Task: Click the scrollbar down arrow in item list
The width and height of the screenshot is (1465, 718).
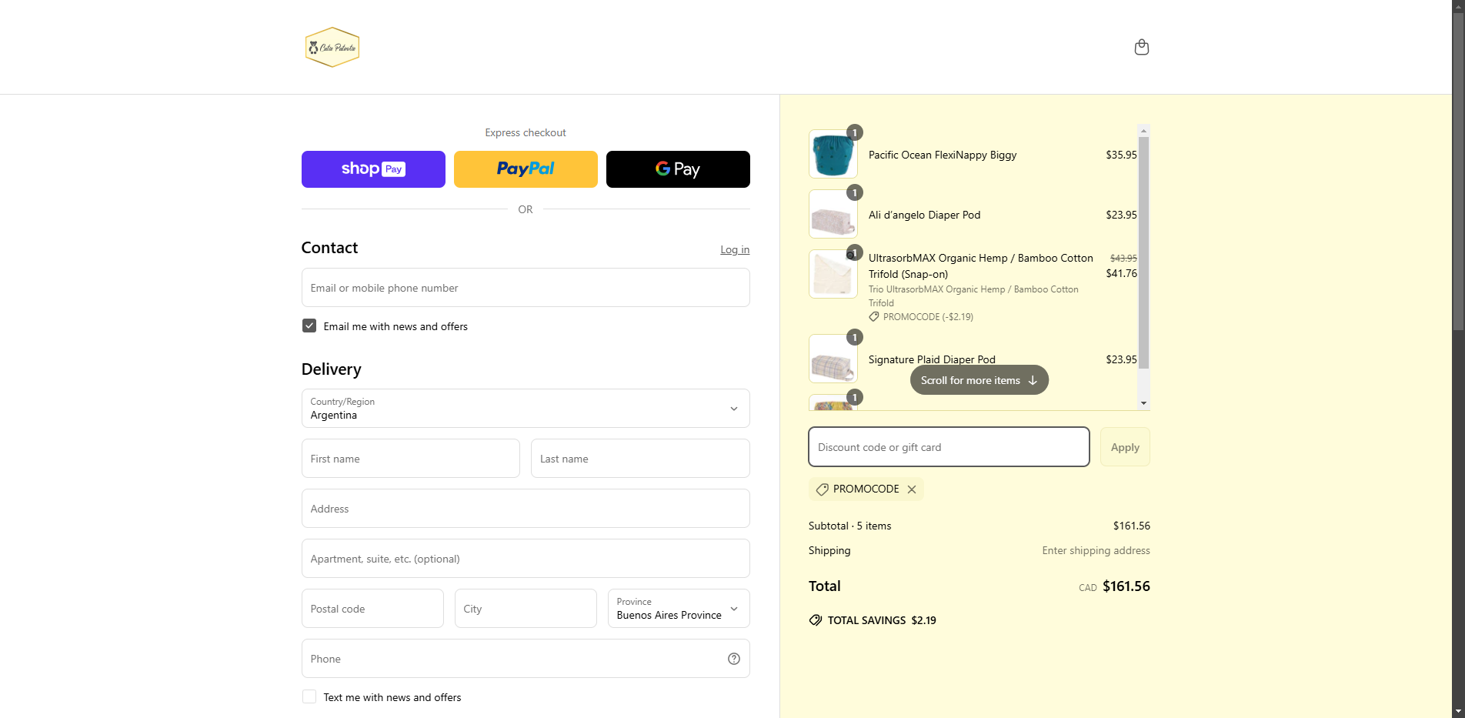Action: click(x=1144, y=403)
